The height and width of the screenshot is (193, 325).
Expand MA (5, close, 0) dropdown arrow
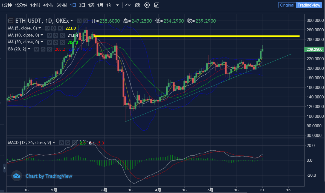point(40,28)
